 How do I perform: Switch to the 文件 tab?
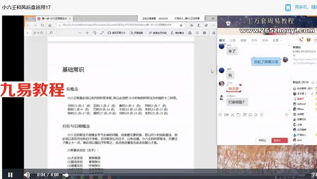point(254,40)
